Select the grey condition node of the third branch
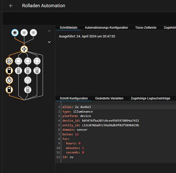Image resolution: width=176 pixels, height=173 pixels. (x=28, y=61)
